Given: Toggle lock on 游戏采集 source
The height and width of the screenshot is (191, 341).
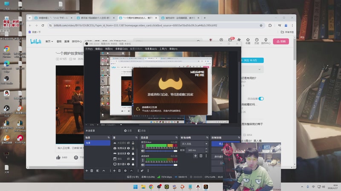Looking at the screenshot, I should 133,154.
